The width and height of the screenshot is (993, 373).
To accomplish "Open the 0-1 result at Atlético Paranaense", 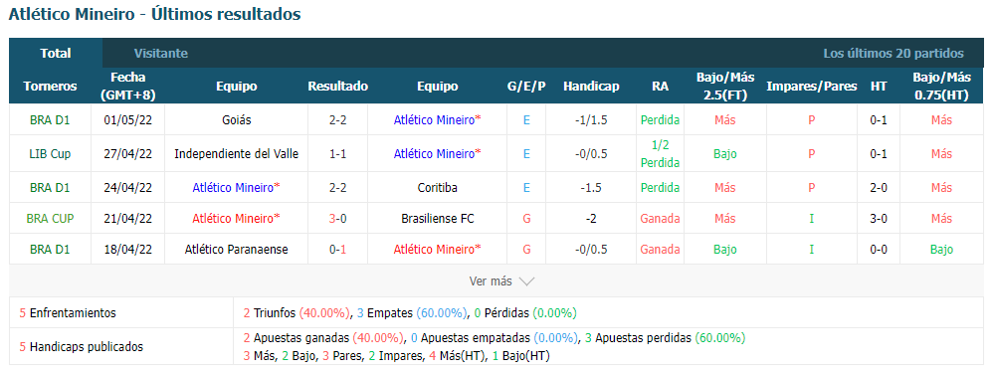I will (x=337, y=250).
